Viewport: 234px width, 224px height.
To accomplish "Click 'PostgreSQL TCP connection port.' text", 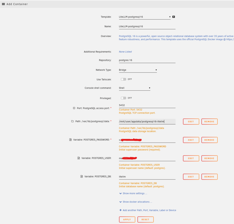I will [137, 113].
